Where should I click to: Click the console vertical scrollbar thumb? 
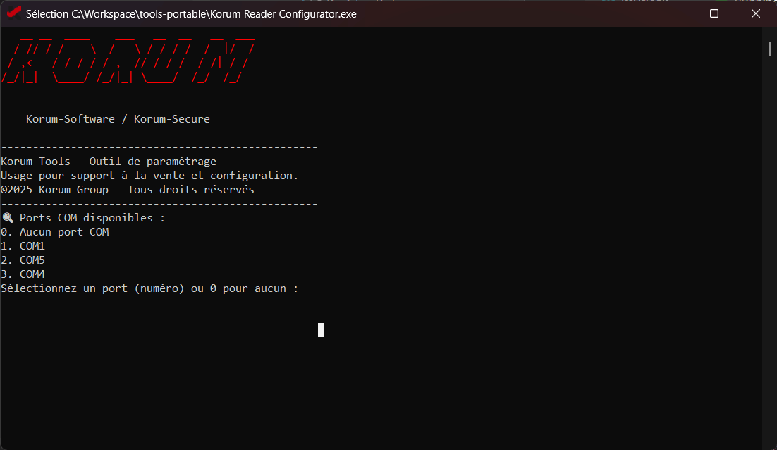tap(769, 49)
